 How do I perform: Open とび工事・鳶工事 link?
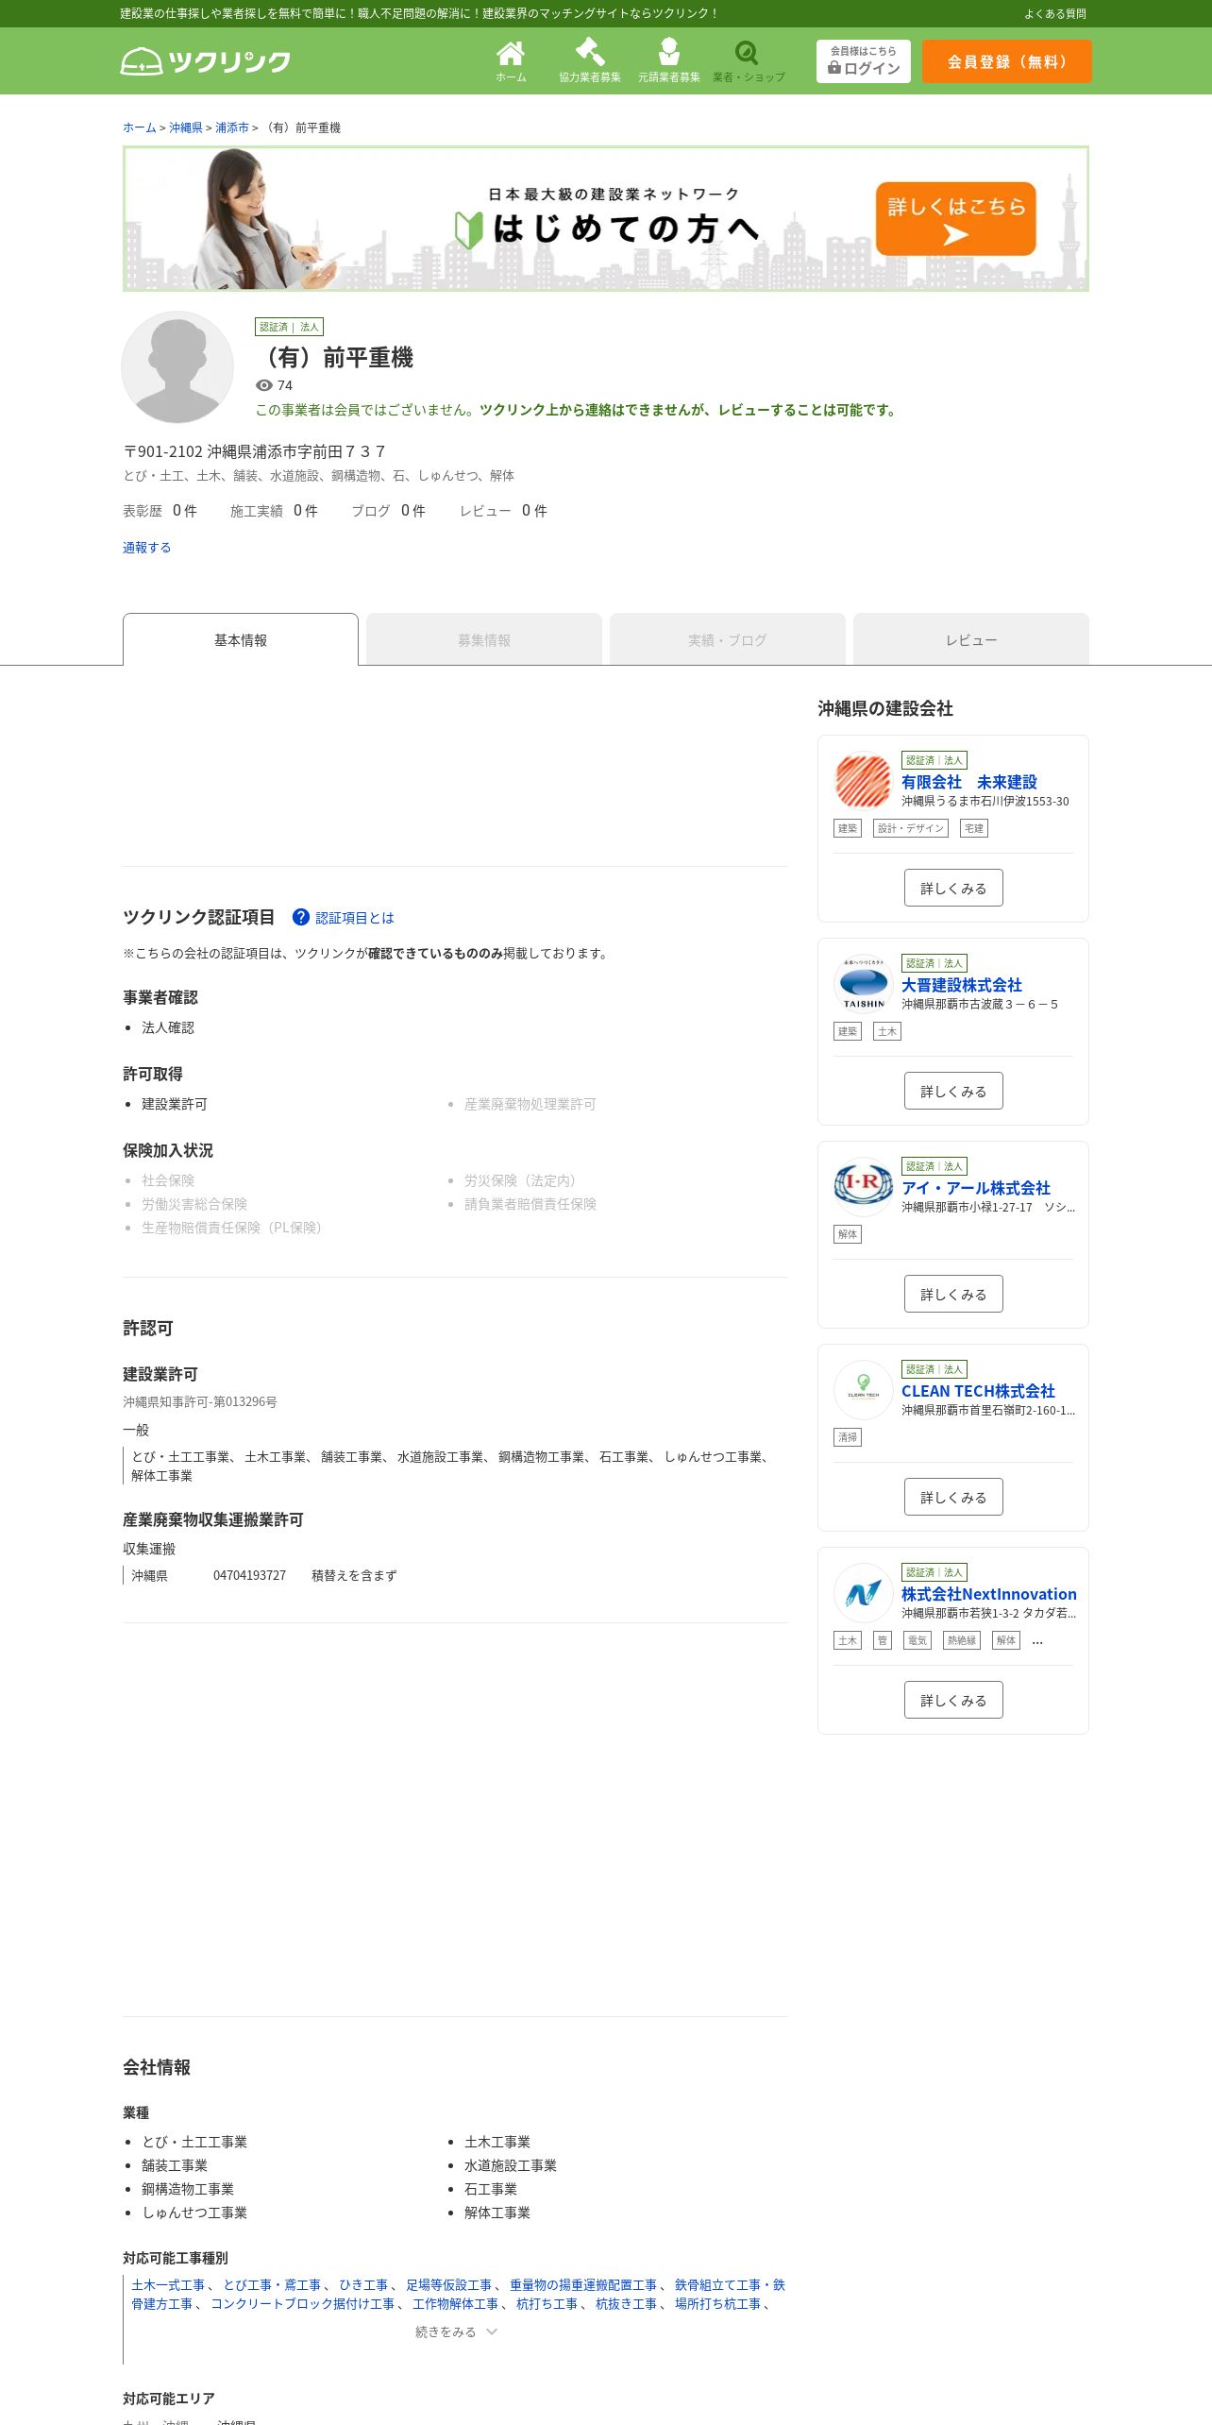coord(272,2285)
